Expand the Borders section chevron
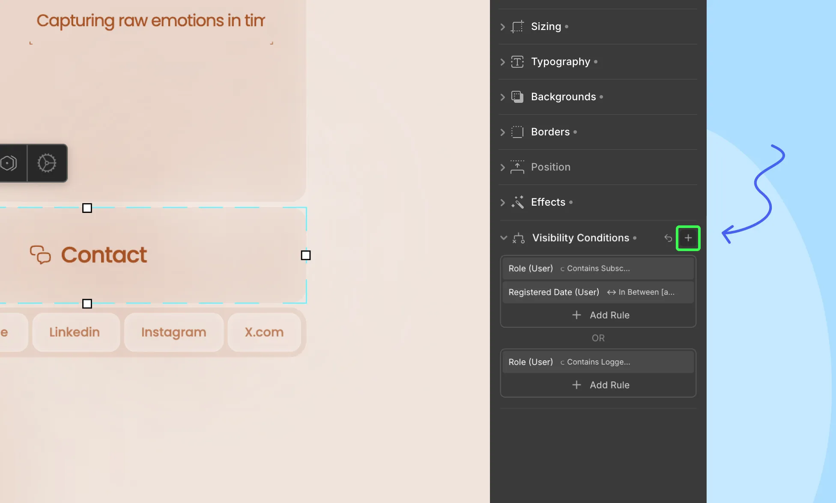This screenshot has width=836, height=503. click(x=503, y=132)
